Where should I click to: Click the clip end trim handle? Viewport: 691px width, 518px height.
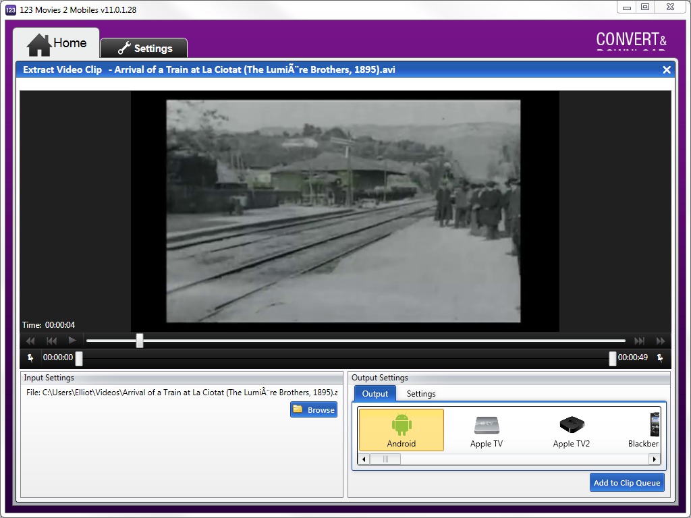pyautogui.click(x=613, y=359)
